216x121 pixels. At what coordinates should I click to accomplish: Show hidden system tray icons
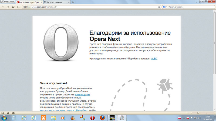(184, 118)
